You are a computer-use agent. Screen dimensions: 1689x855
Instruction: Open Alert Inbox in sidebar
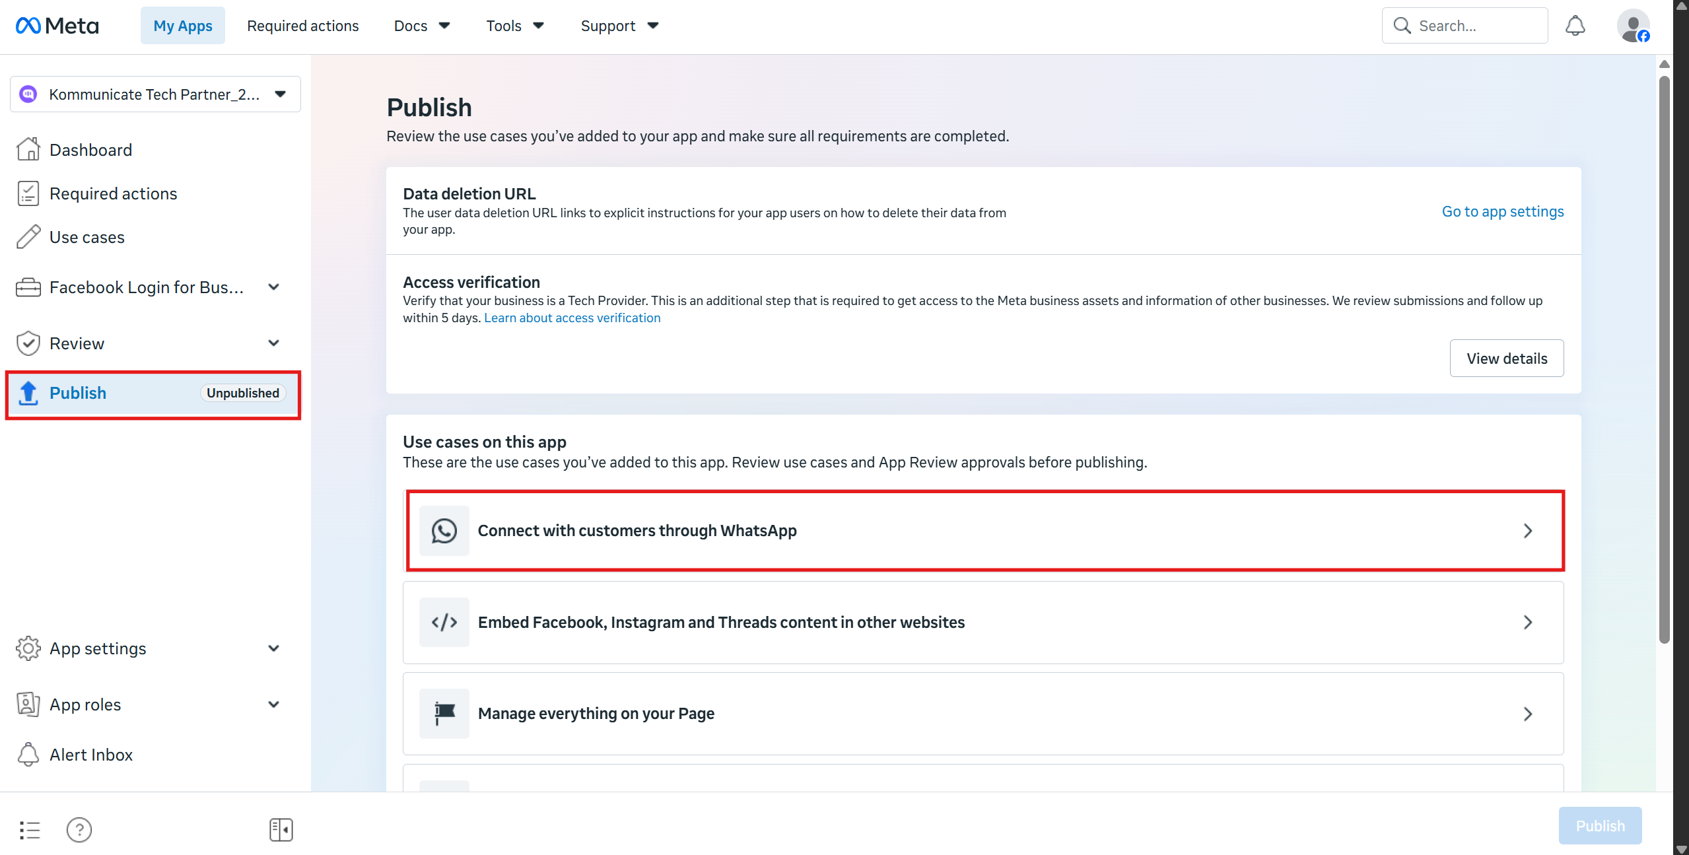91,755
